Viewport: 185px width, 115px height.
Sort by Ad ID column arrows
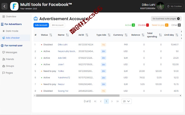87,35
